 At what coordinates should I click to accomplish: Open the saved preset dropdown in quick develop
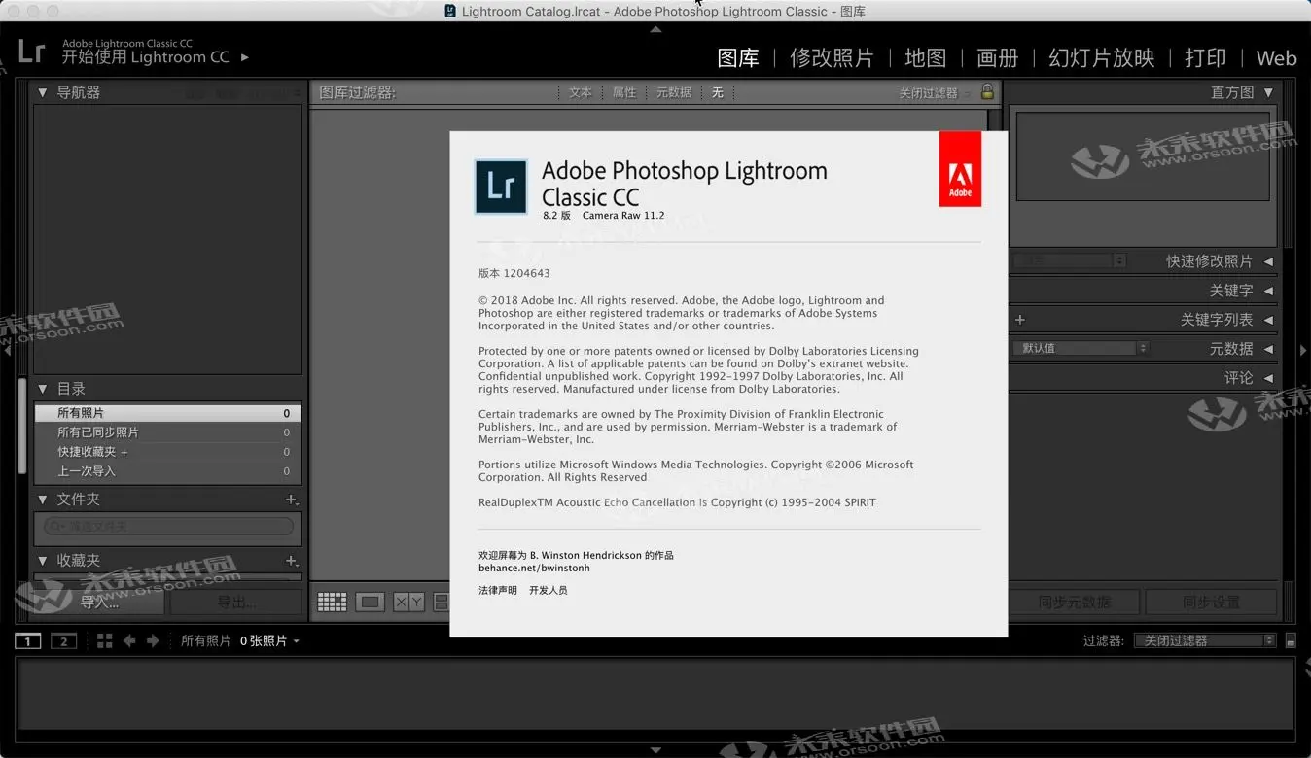click(x=1069, y=260)
